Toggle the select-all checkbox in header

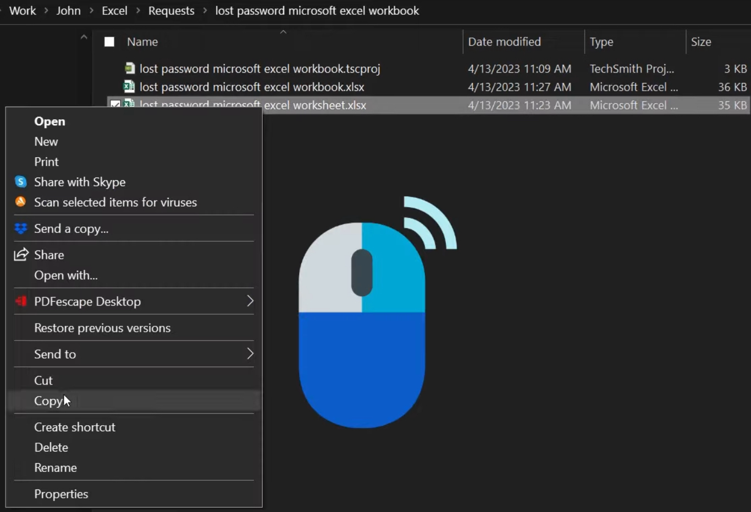pyautogui.click(x=109, y=42)
